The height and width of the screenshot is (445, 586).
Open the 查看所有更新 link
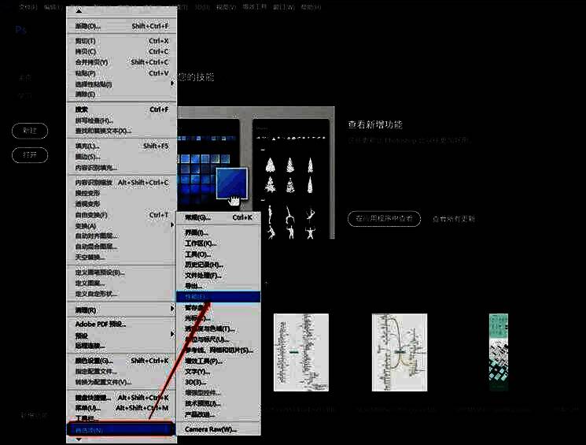[x=453, y=219]
